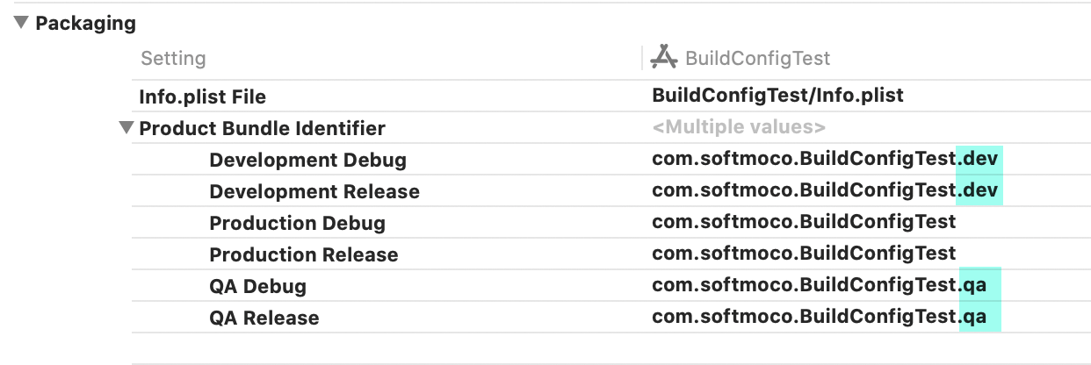1091x365 pixels.
Task: Edit the Development Release bundle identifier value
Action: click(x=826, y=191)
